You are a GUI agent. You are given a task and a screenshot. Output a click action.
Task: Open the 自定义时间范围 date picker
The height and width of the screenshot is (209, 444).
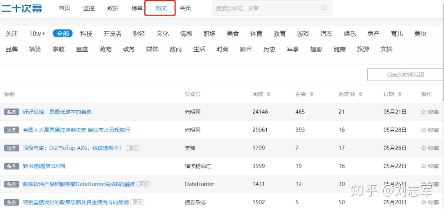(405, 75)
